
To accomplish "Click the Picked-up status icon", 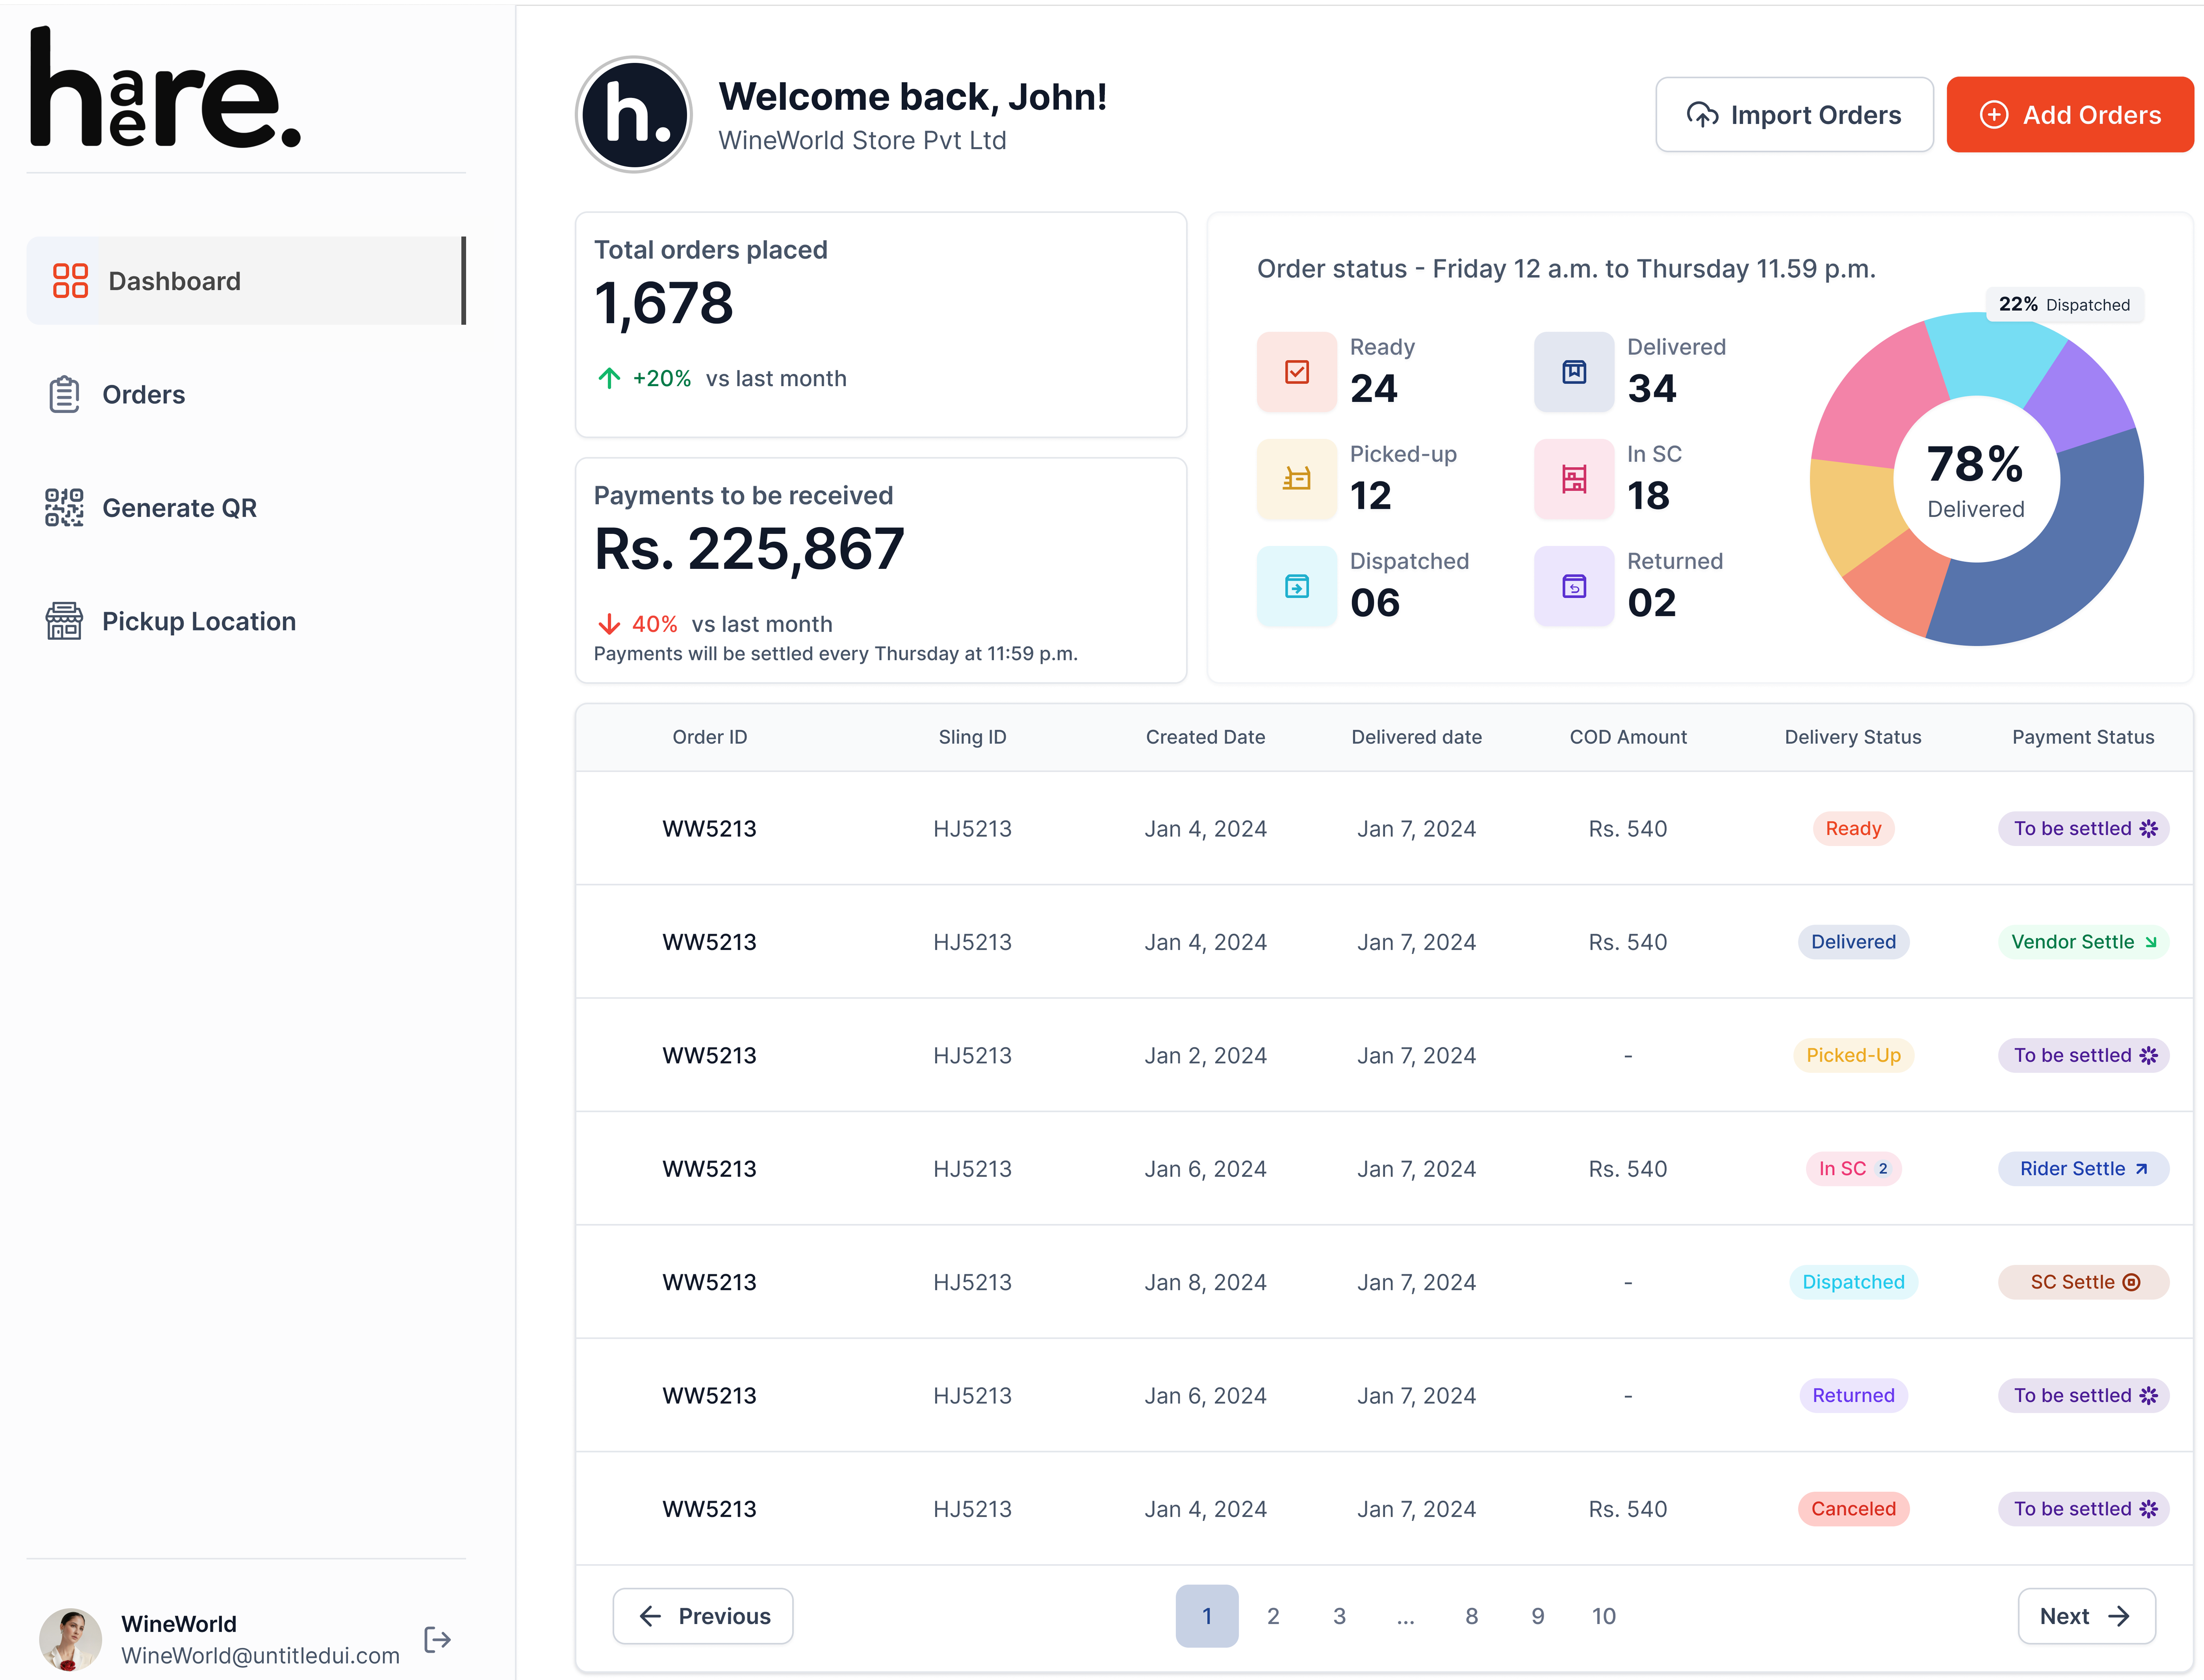I will (x=1297, y=479).
